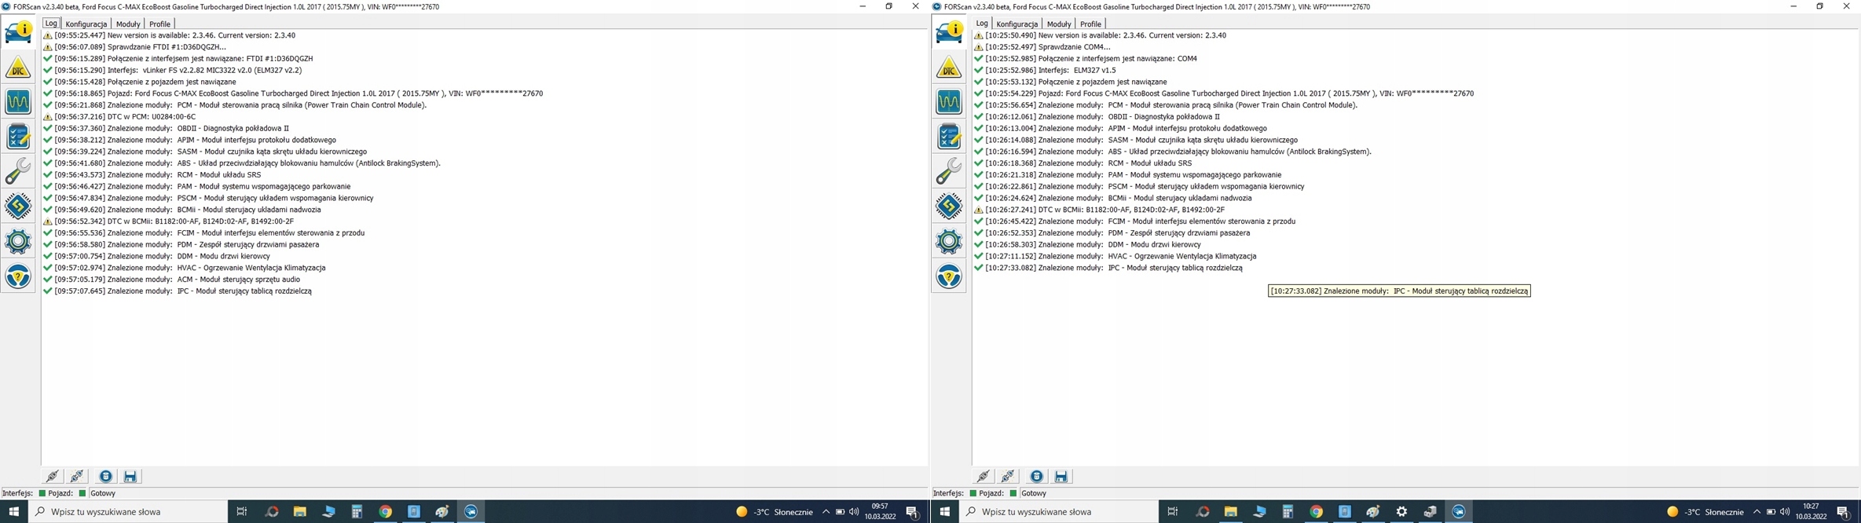Switch to Konfiguracja tab in right window
The image size is (1861, 523).
[x=1017, y=24]
